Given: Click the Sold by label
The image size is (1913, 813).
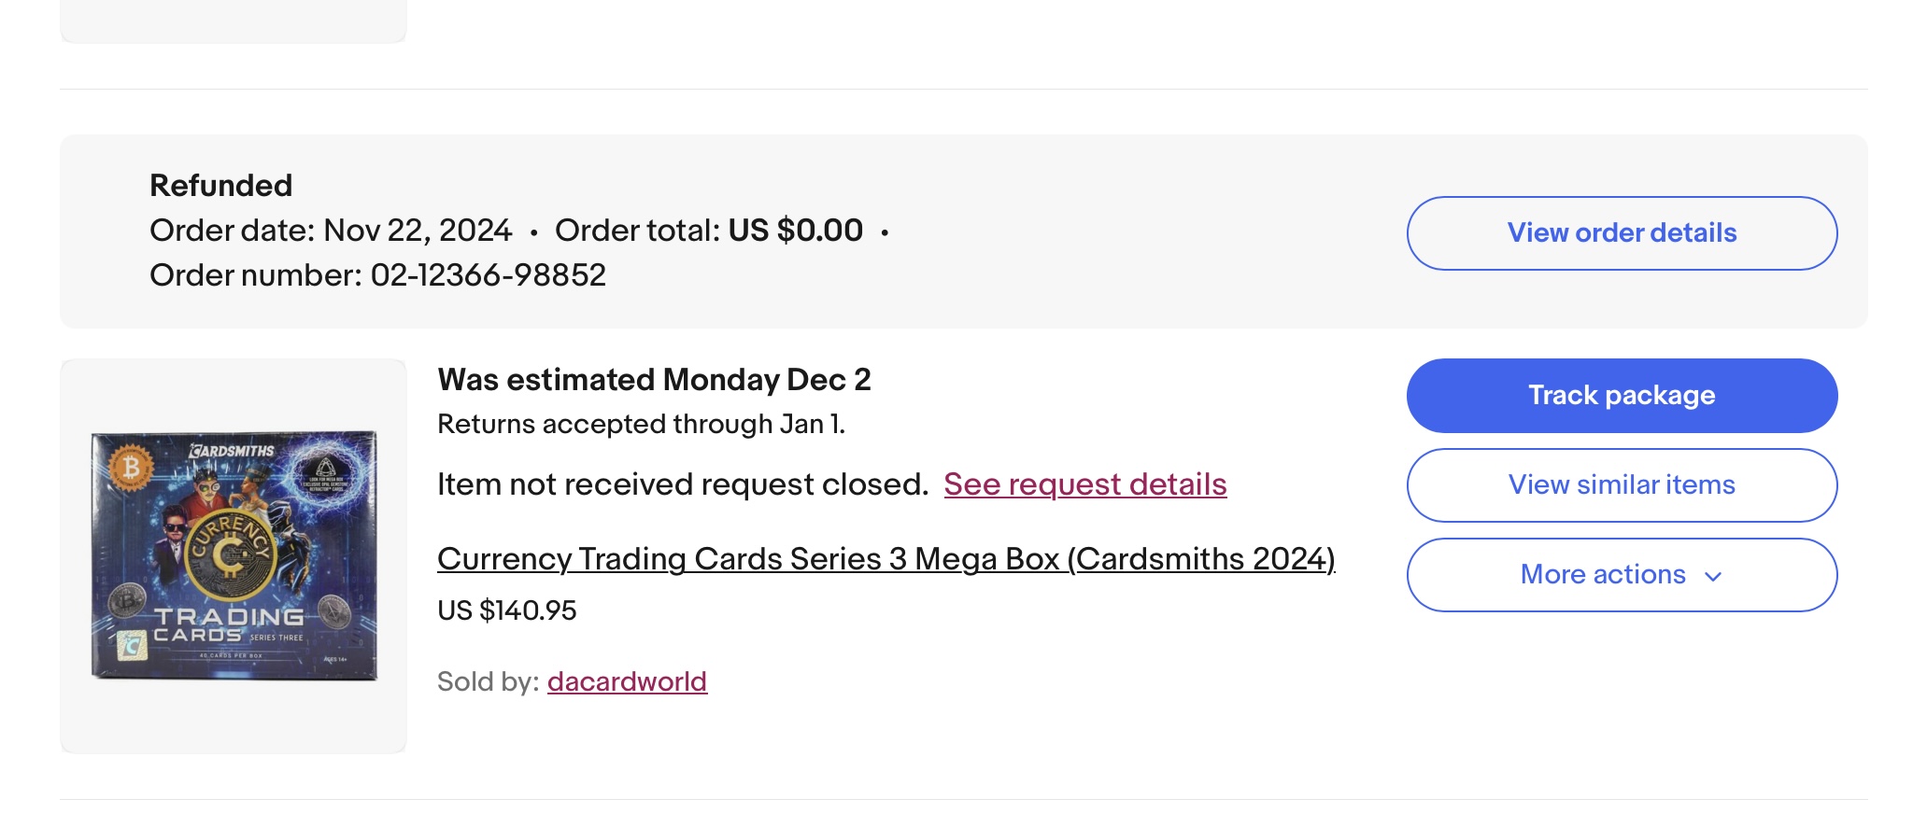Looking at the screenshot, I should (x=489, y=681).
